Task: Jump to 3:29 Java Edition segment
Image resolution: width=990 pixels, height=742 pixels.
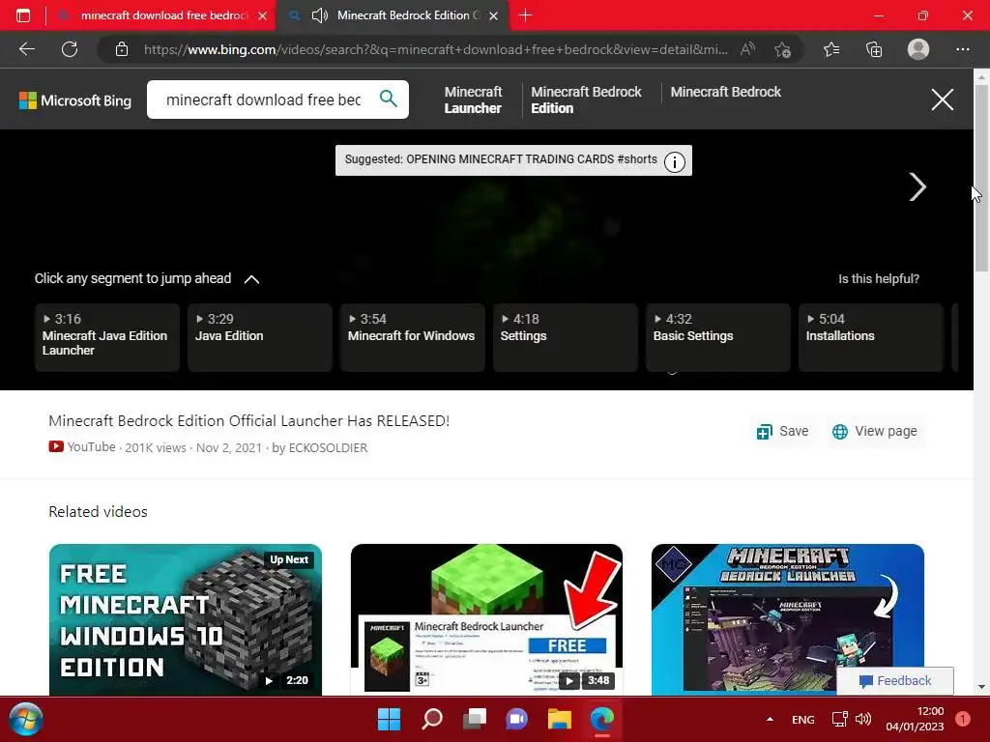Action: [260, 337]
